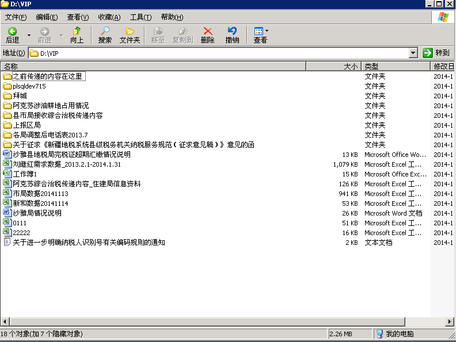Select the 沙雅局情况说明 Word document icon

(x=7, y=213)
